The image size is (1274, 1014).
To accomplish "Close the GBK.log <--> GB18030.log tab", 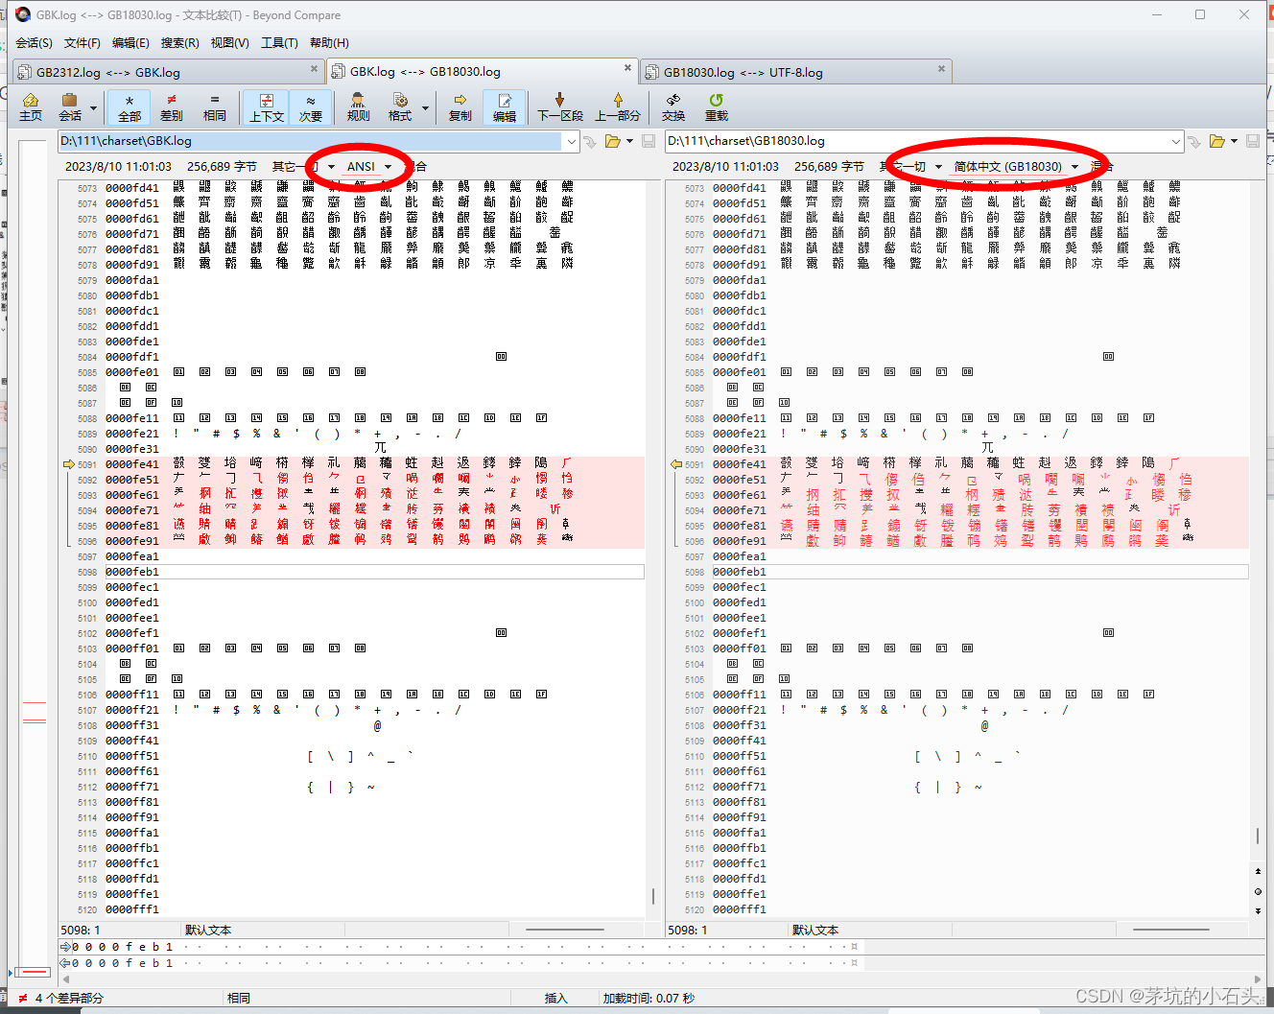I will (627, 68).
